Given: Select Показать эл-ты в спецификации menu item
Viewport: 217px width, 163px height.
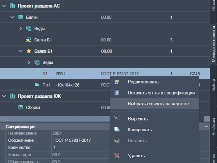Looking at the screenshot, I should pos(161,93).
